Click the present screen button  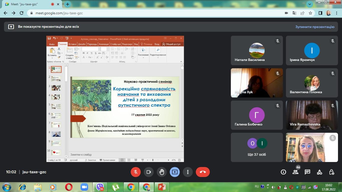(175, 172)
